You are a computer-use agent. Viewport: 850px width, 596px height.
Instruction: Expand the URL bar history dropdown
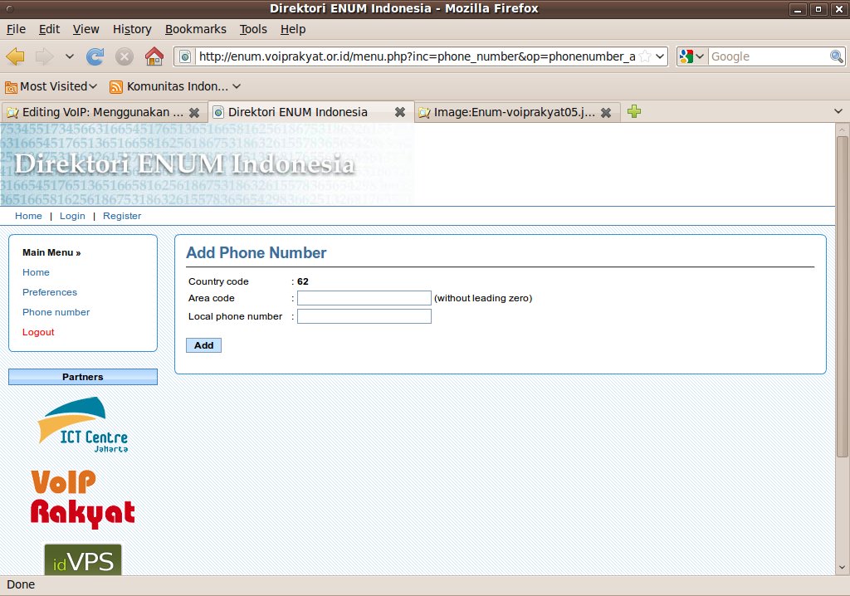click(x=660, y=56)
